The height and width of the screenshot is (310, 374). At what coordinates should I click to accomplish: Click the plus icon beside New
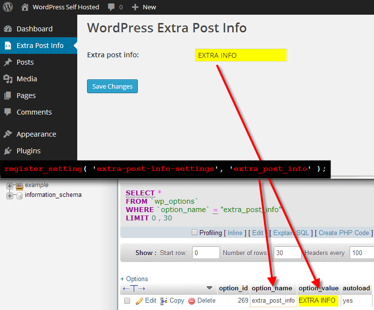[135, 7]
